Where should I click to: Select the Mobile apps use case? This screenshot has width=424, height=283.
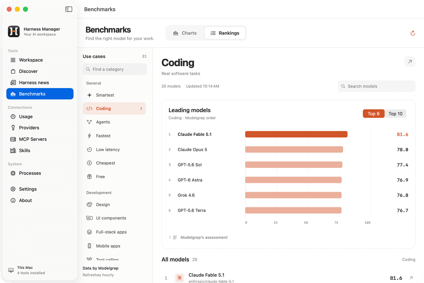(114, 246)
